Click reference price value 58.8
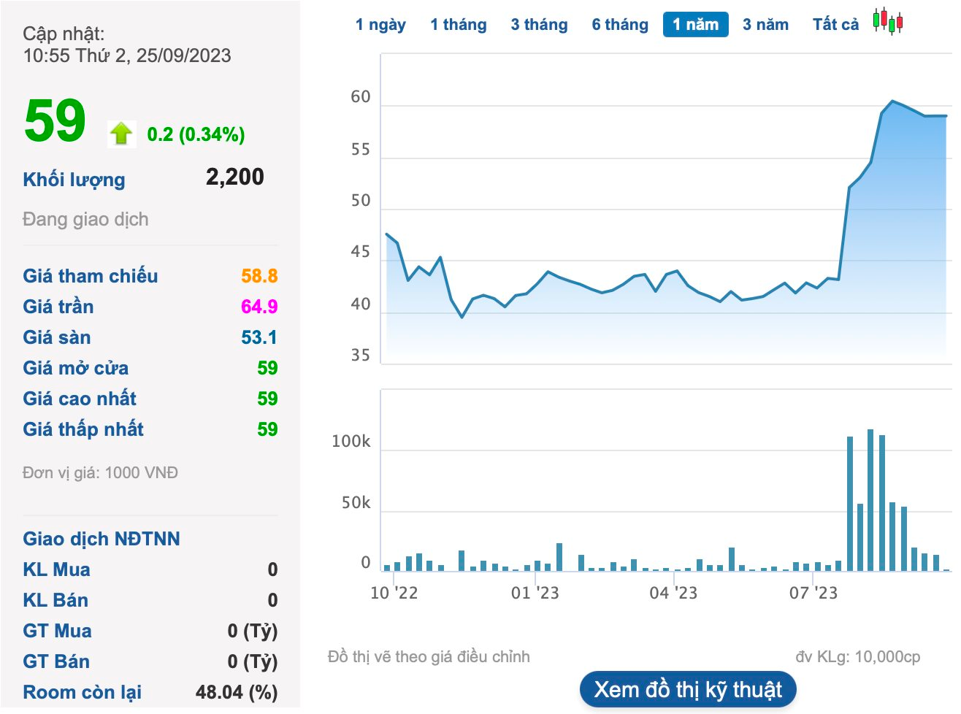This screenshot has width=961, height=714. click(x=259, y=276)
